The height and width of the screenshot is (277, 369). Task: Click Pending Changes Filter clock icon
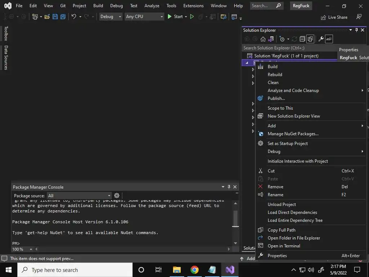point(282,39)
